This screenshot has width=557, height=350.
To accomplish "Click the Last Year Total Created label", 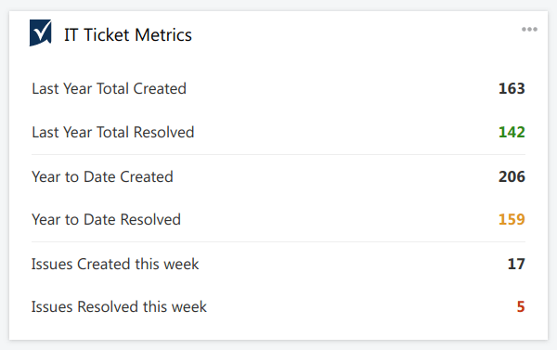I will coord(109,88).
